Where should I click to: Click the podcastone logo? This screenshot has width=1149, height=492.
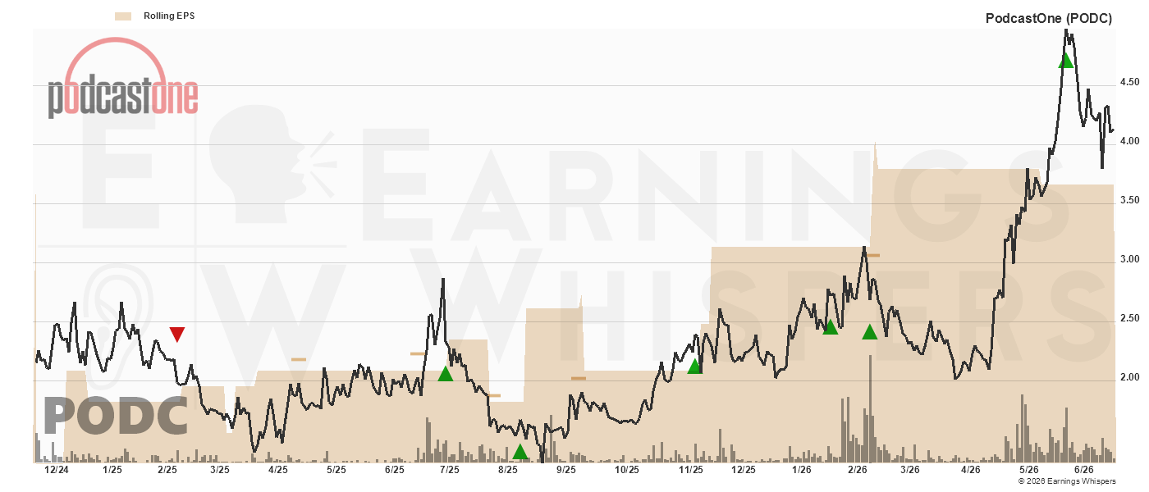point(122,79)
